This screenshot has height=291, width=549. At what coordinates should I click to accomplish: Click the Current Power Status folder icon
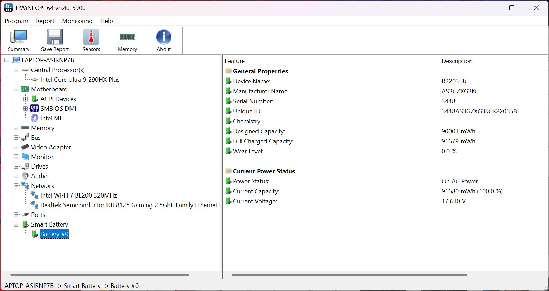pos(228,171)
